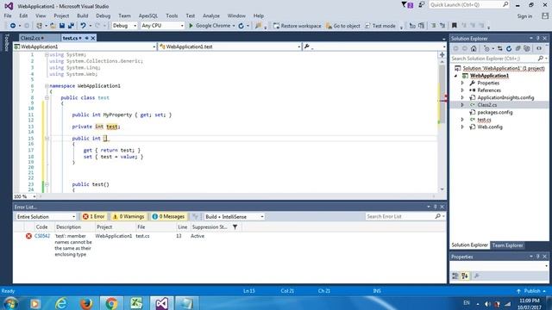
Task: Expand the Web.config node in Solution Explorer
Action: (462, 127)
